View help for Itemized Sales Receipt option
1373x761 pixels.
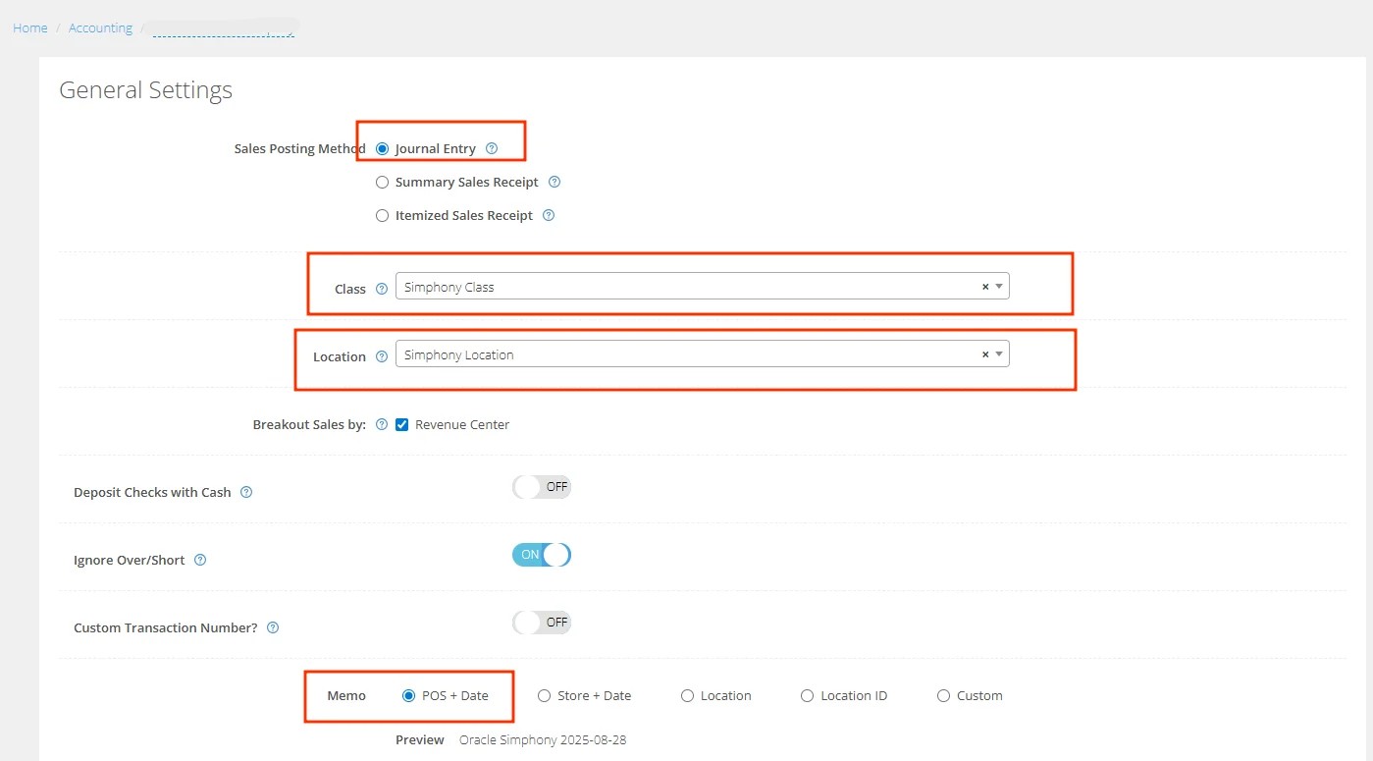(549, 215)
